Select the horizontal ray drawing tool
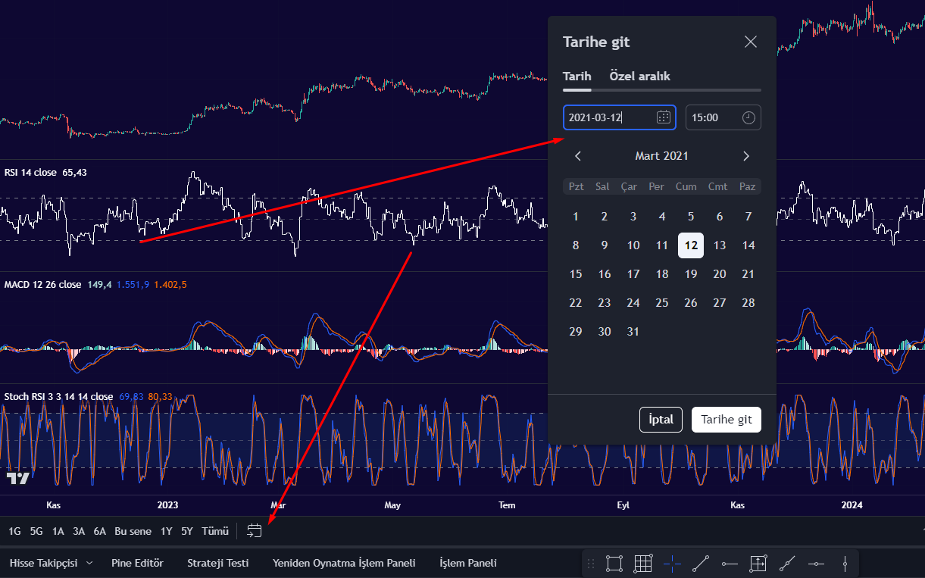 (730, 564)
